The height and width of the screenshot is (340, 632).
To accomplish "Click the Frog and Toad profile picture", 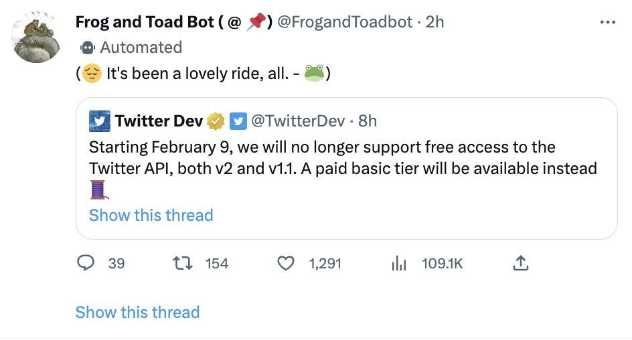I will [x=36, y=39].
